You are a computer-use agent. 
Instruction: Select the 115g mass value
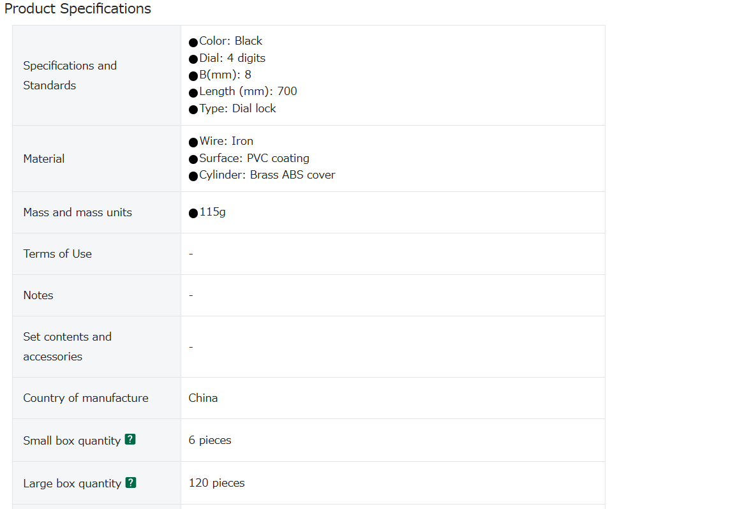[207, 212]
